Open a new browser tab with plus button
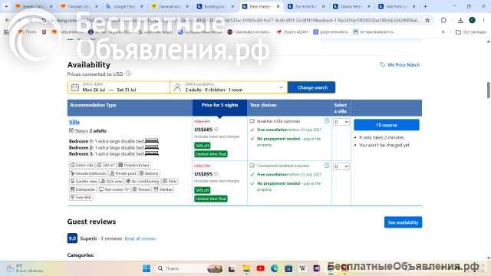Screen dimensions: 491x276 (x=425, y=6)
